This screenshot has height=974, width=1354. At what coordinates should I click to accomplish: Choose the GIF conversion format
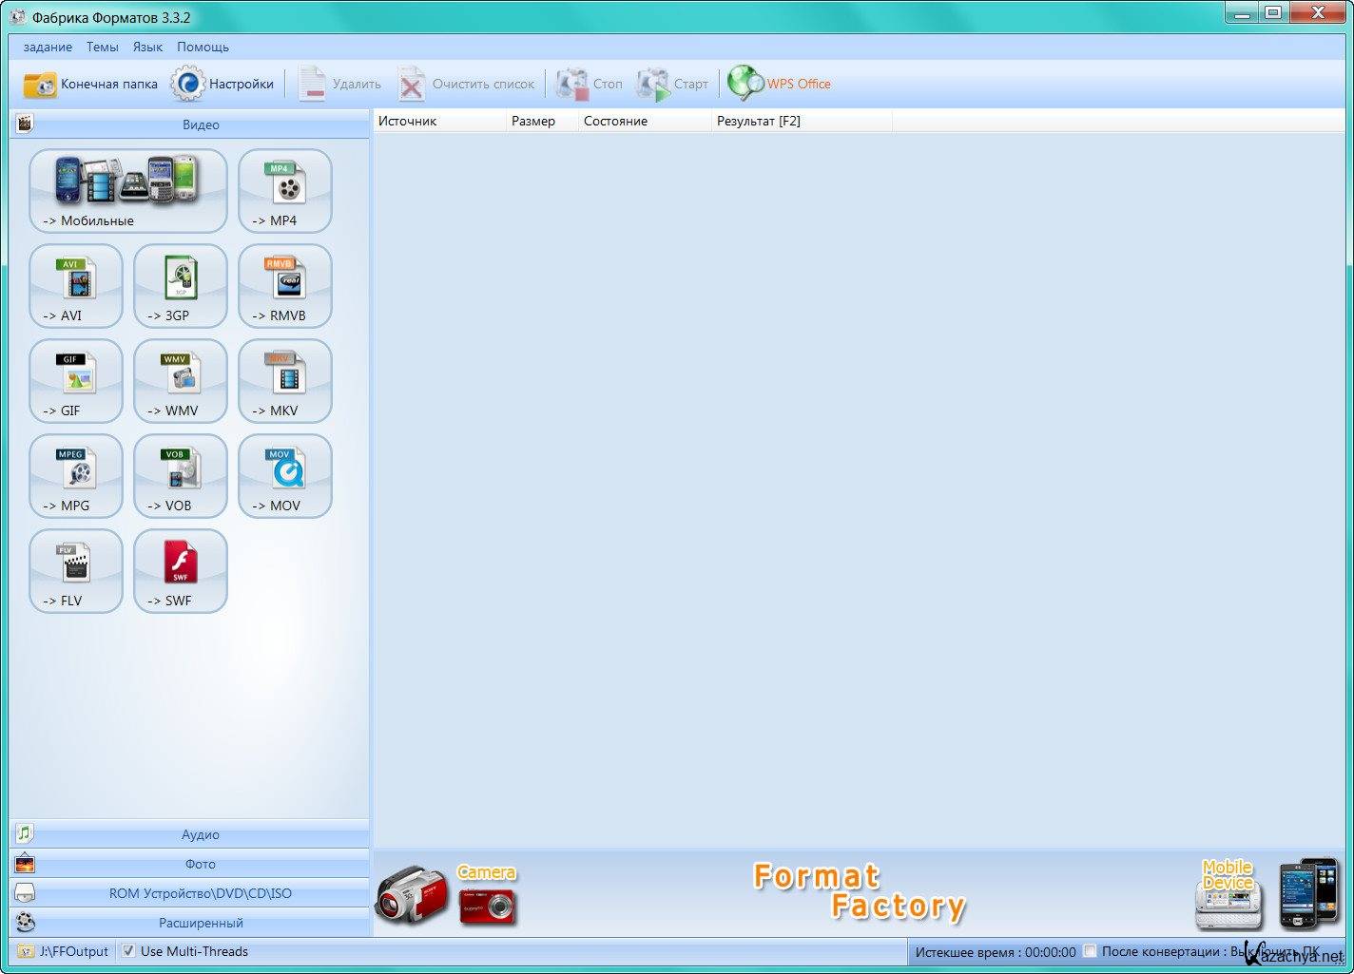76,381
